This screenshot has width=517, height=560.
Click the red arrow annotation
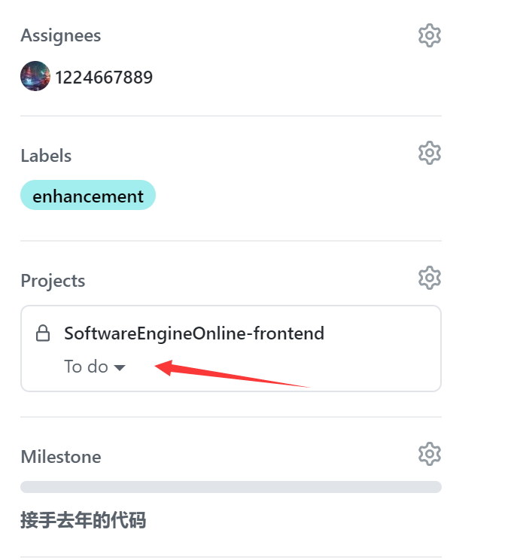point(232,373)
